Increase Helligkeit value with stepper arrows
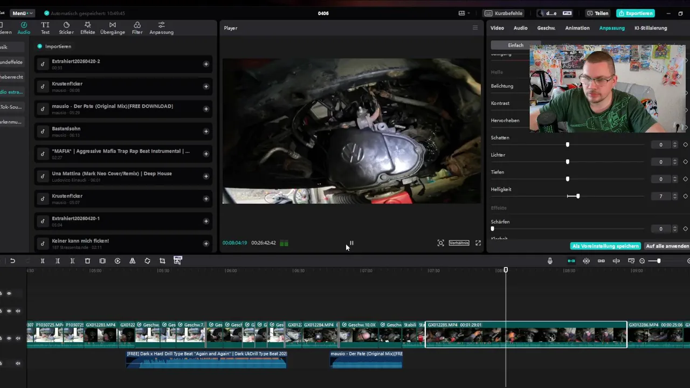The width and height of the screenshot is (690, 388). (x=674, y=195)
